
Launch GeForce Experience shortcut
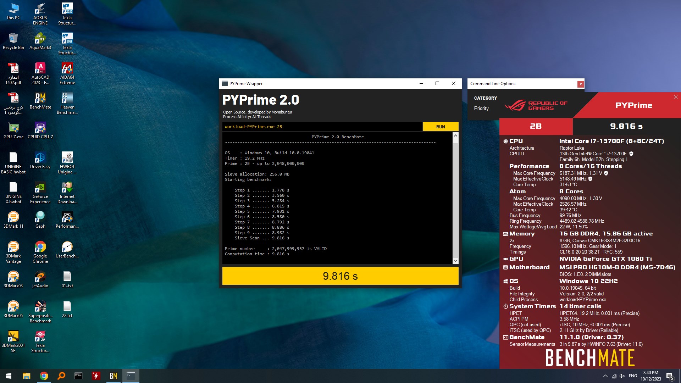pos(40,193)
